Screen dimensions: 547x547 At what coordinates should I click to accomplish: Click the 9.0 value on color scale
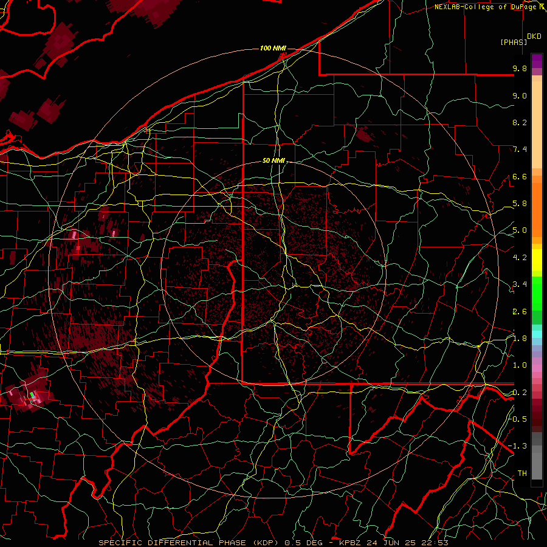pyautogui.click(x=520, y=95)
